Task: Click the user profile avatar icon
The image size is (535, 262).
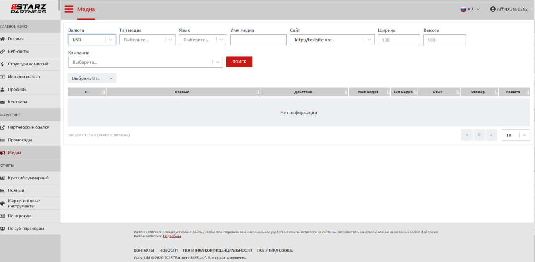Action: pos(493,9)
